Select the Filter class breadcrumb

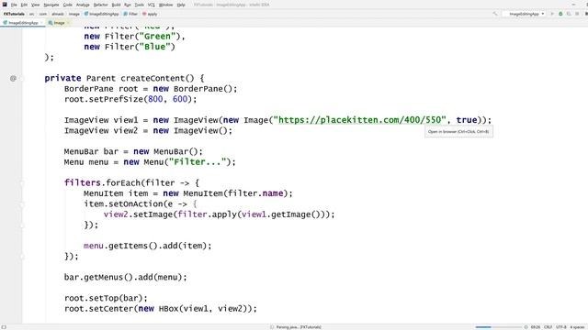click(130, 14)
